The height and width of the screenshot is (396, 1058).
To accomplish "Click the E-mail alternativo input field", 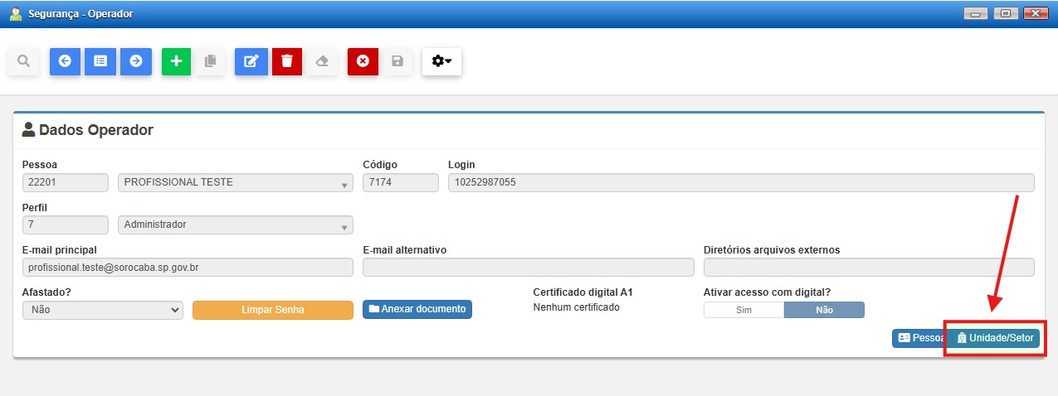I will click(528, 268).
